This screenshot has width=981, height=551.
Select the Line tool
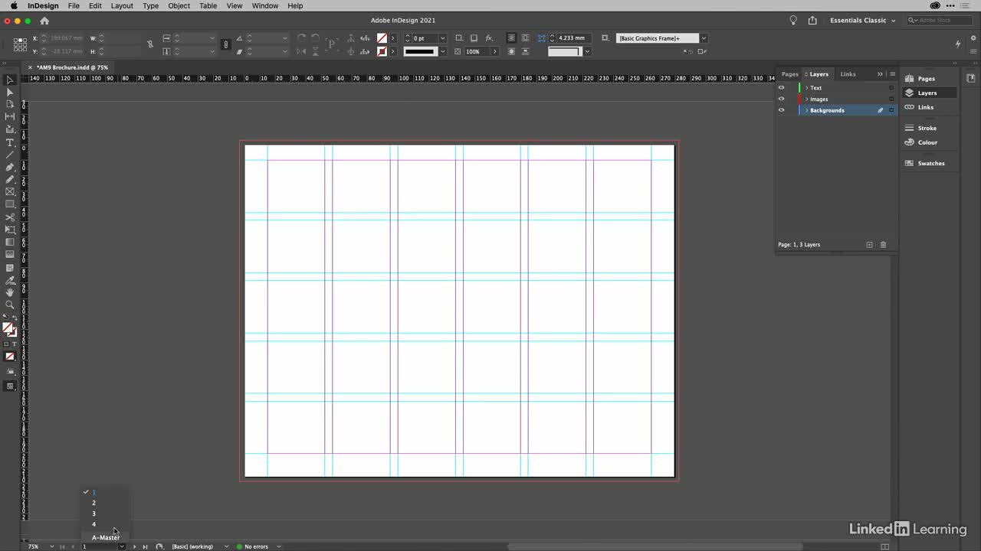click(x=10, y=155)
